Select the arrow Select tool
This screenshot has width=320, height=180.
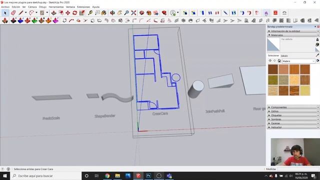(5, 13)
